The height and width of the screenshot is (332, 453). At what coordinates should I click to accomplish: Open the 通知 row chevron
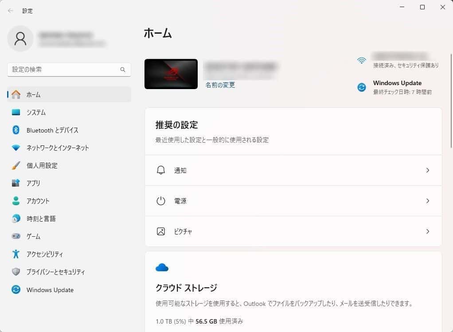click(x=428, y=170)
